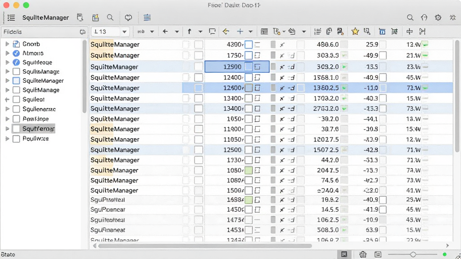Image resolution: width=461 pixels, height=259 pixels.
Task: Click the status bar panel layout icon
Action: (344, 255)
